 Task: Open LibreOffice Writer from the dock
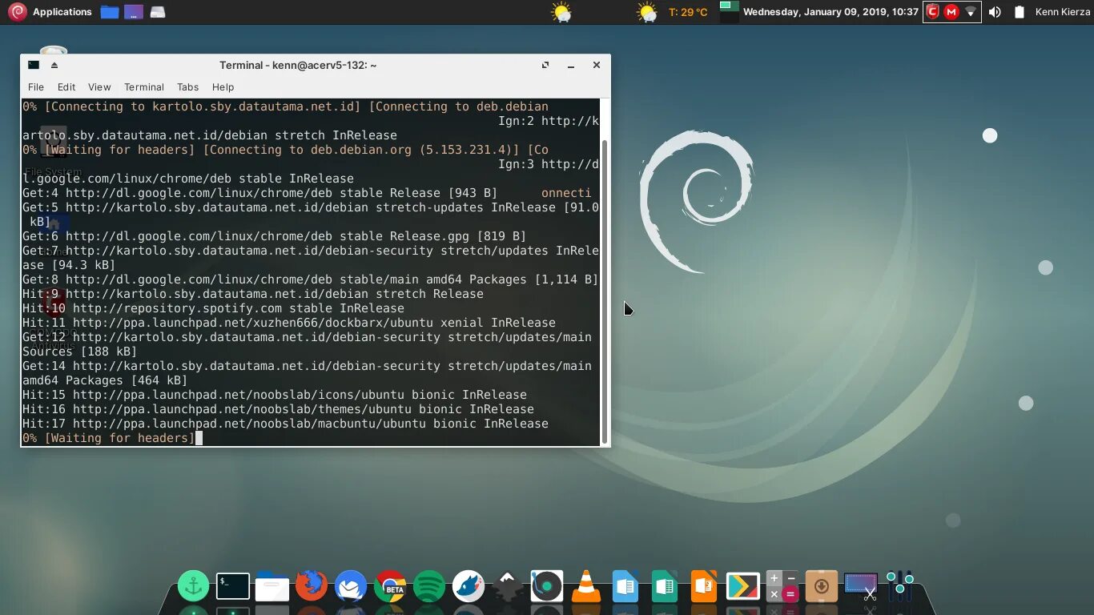625,586
